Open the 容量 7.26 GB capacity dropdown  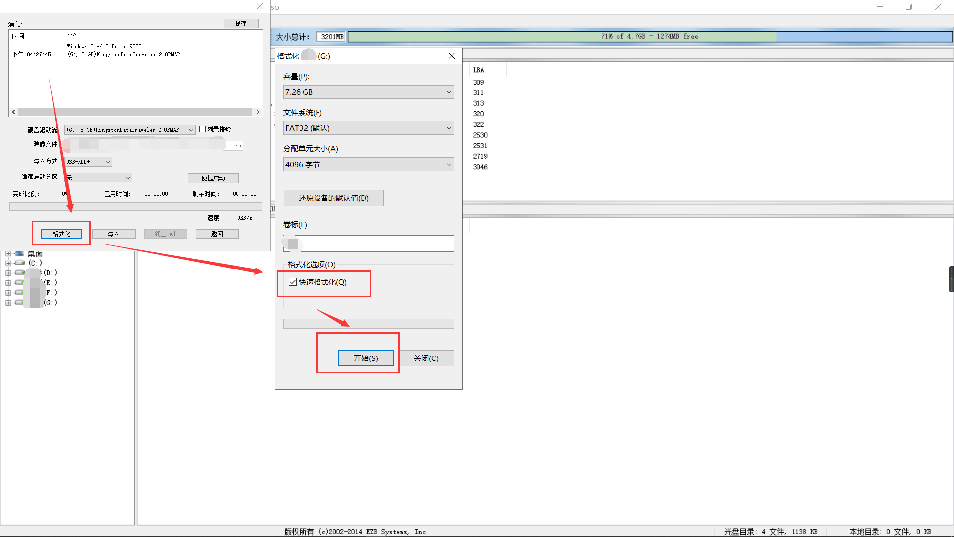448,92
